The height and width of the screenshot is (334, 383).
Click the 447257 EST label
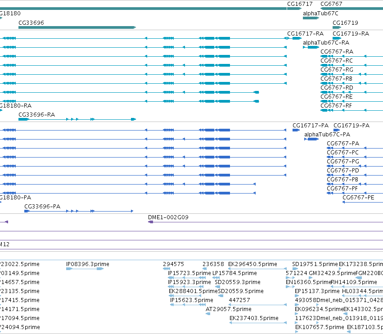pyautogui.click(x=239, y=300)
